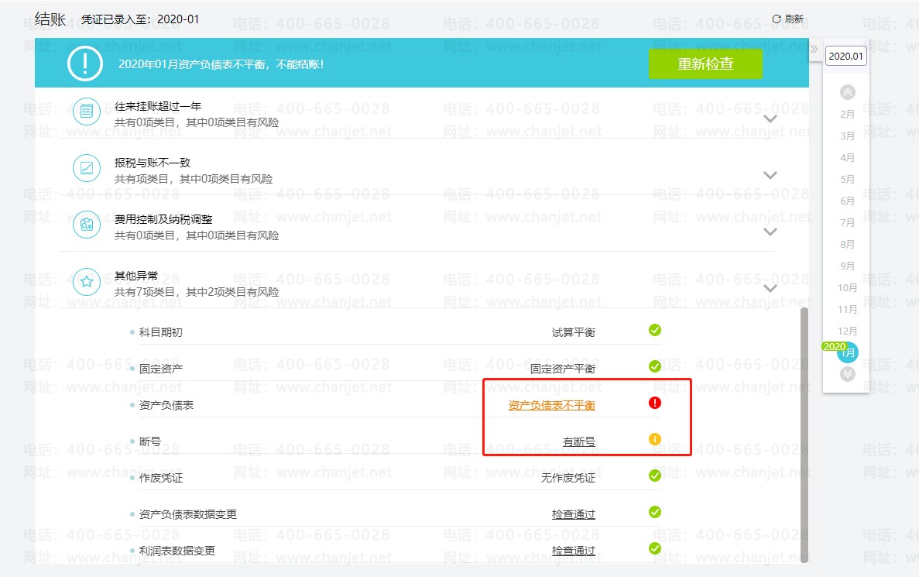The width and height of the screenshot is (919, 577).
Task: Collapse the month panel with the double-arrow
Action: coord(814,48)
